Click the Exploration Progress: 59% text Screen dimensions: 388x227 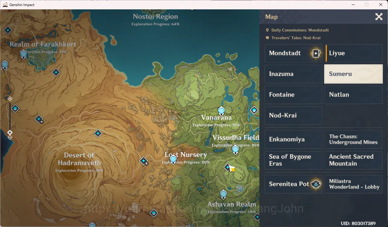(x=79, y=171)
